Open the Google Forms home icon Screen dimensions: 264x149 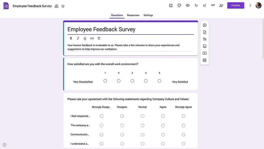coord(6,6)
